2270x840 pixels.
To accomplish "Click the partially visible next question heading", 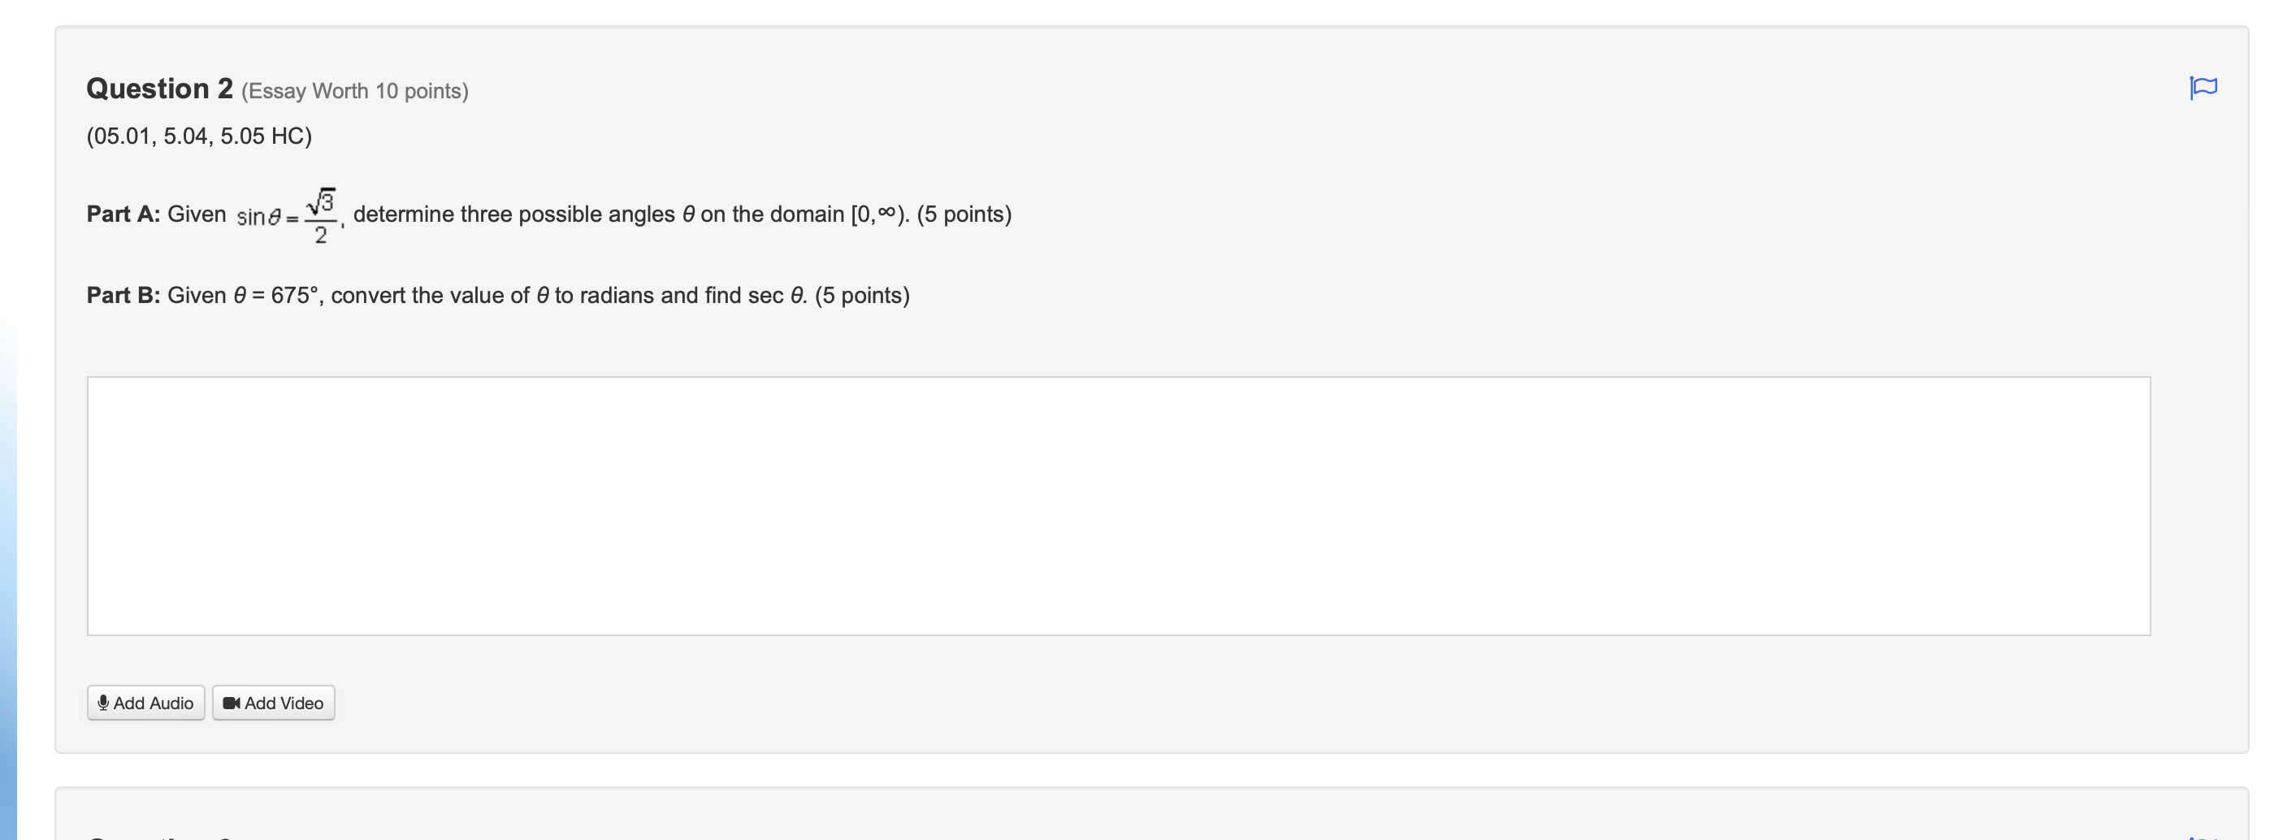I will [x=159, y=837].
